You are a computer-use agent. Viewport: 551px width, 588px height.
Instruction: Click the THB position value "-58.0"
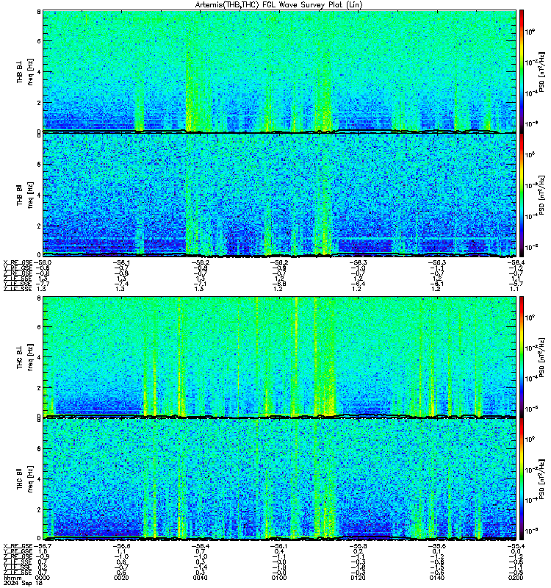pos(43,262)
